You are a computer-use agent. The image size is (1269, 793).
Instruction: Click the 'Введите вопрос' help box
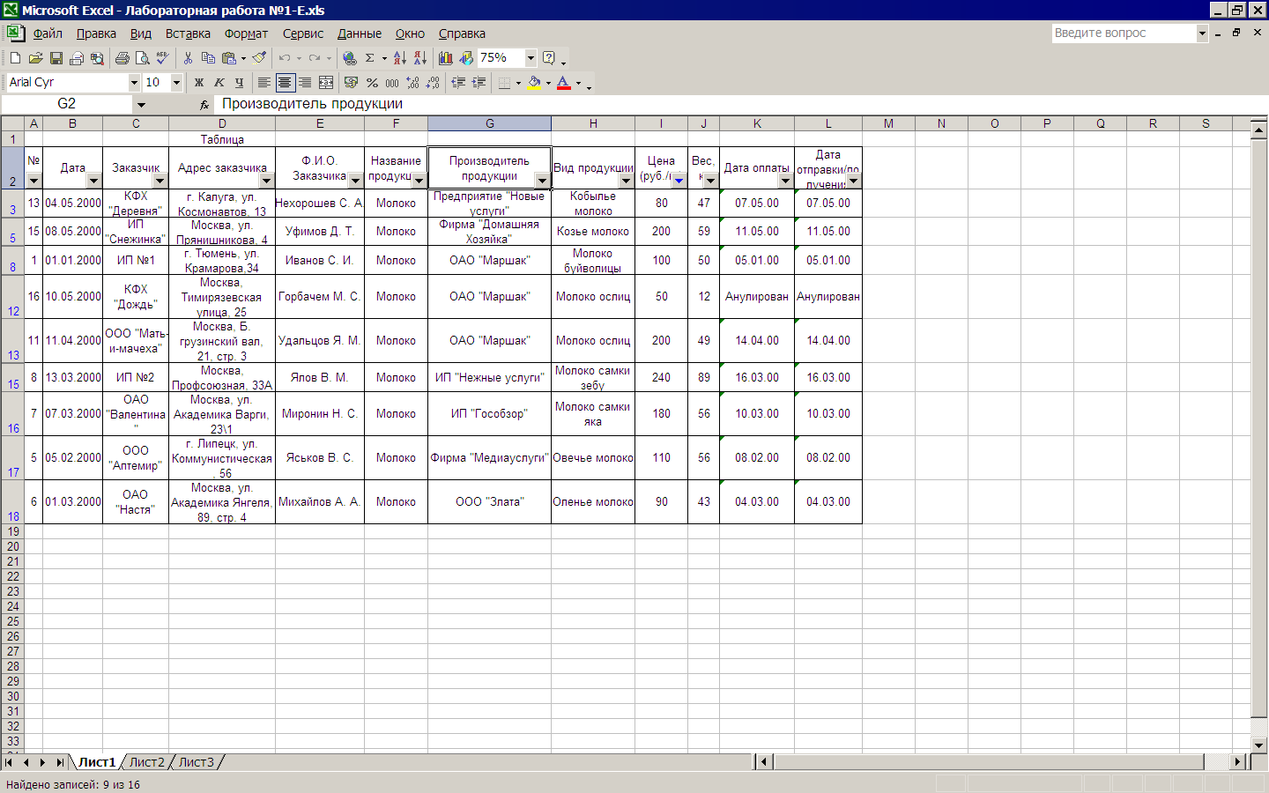(1124, 33)
